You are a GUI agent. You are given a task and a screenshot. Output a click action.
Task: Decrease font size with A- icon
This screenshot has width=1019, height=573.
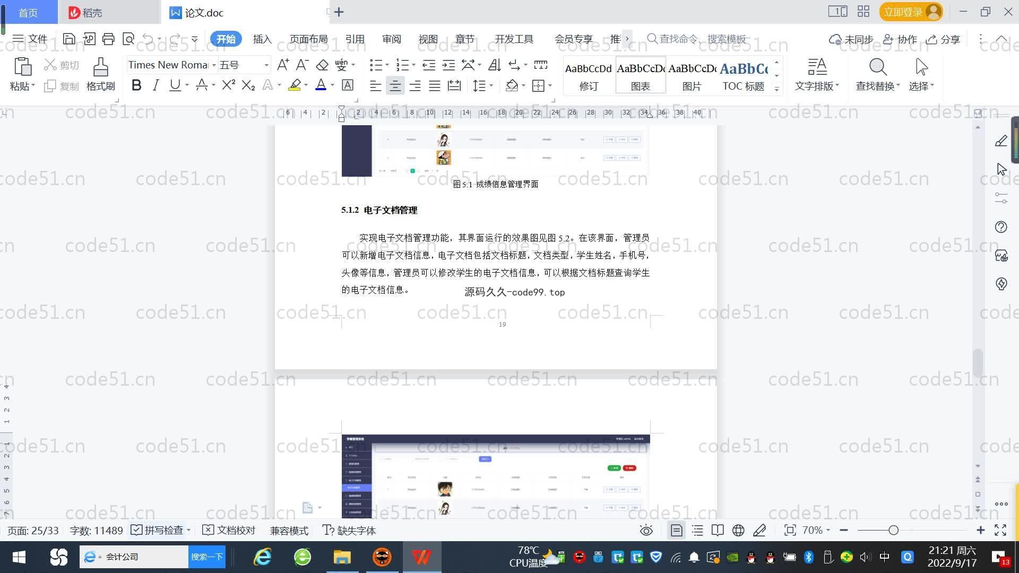pyautogui.click(x=302, y=65)
